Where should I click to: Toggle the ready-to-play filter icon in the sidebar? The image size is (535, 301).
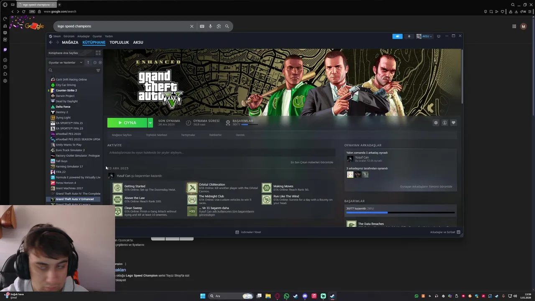100,63
